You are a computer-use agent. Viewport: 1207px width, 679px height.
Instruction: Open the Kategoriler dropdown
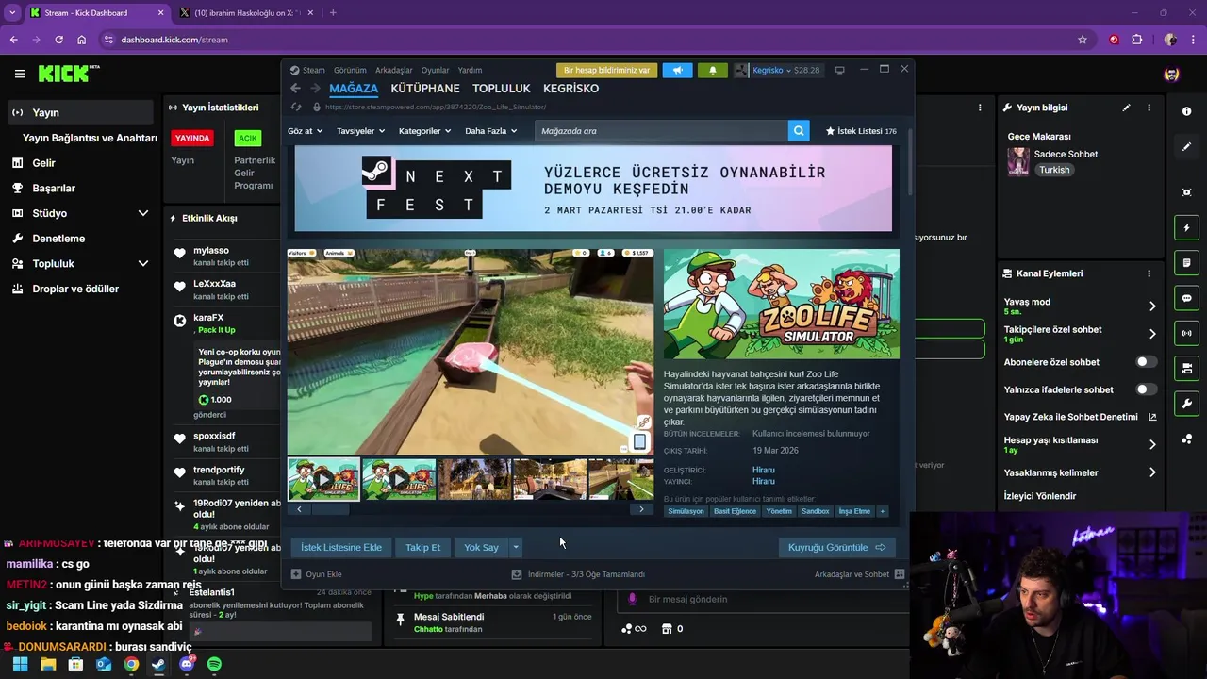point(424,131)
